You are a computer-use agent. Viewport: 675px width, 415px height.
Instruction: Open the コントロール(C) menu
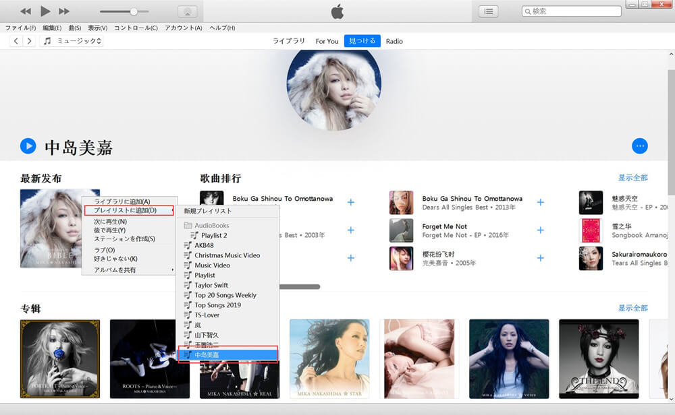coord(136,28)
